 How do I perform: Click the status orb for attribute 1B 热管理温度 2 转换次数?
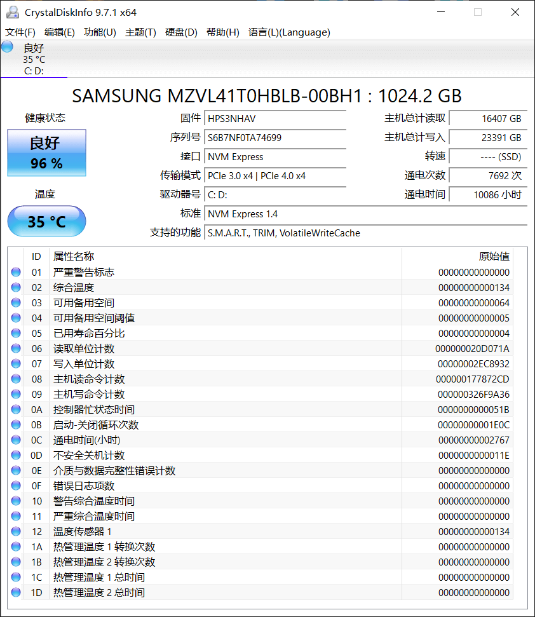pos(16,562)
